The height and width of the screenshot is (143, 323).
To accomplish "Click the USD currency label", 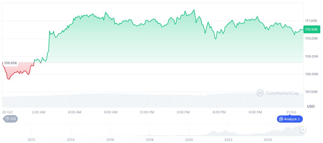I will click(311, 106).
